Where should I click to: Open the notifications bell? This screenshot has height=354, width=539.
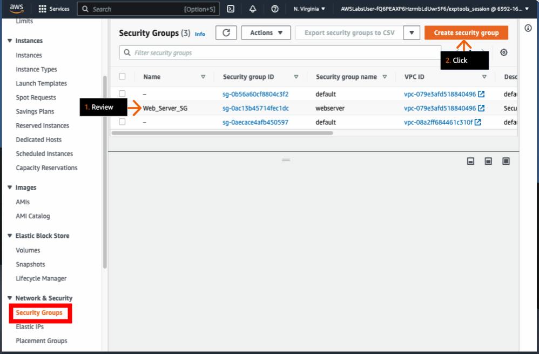tap(252, 9)
